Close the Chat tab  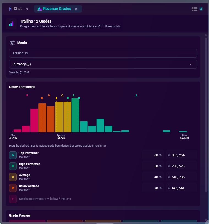pos(27,9)
